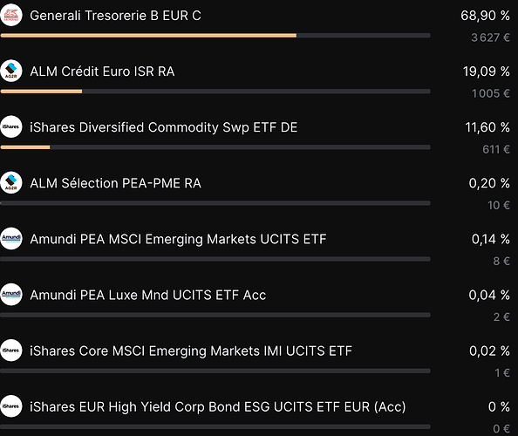Click the 611 € amount label
Screen dimensions: 518x436
click(496, 149)
